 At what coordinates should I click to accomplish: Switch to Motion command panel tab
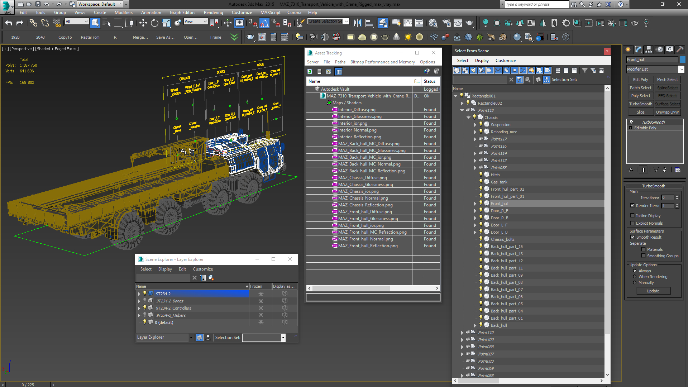coord(659,49)
